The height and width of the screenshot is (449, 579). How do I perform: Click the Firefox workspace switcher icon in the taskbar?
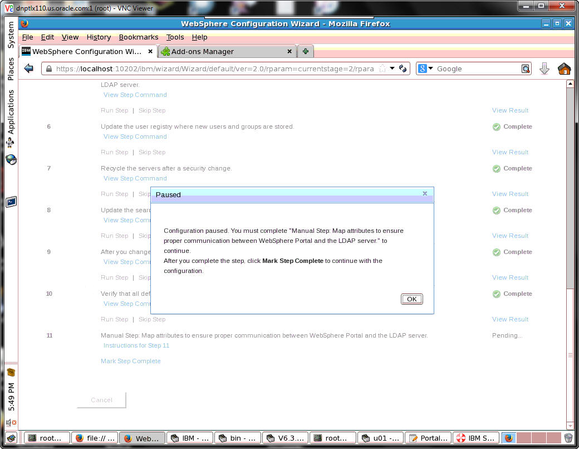click(508, 438)
